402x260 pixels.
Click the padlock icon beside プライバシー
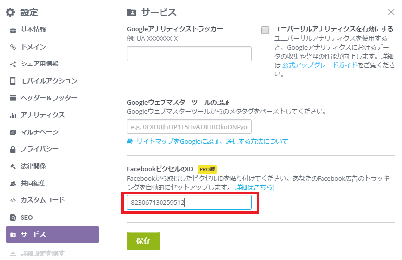pos(13,149)
